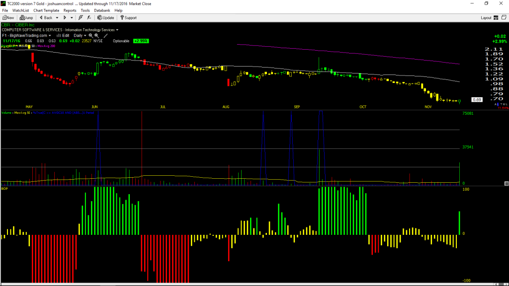Click the first magnifier zoom icon
Screen dimensions: 509x286
point(91,35)
